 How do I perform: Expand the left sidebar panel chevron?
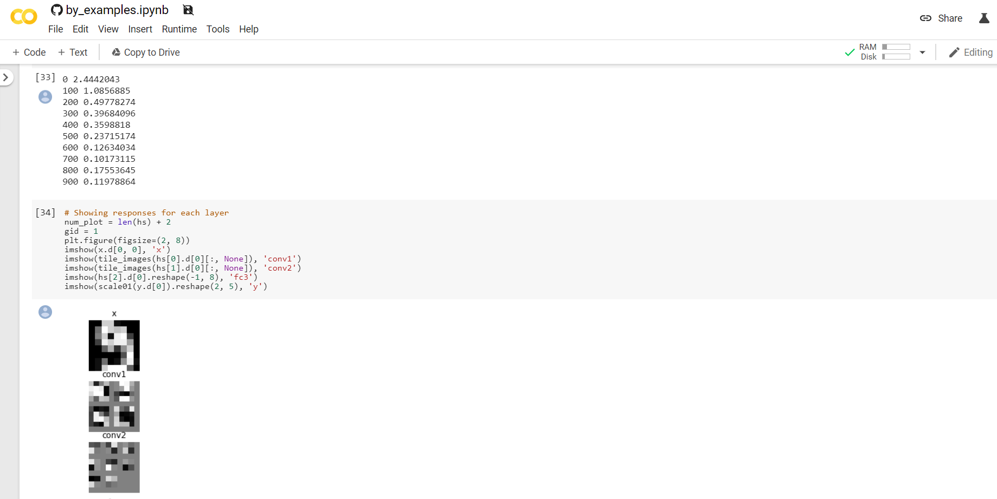(5, 77)
